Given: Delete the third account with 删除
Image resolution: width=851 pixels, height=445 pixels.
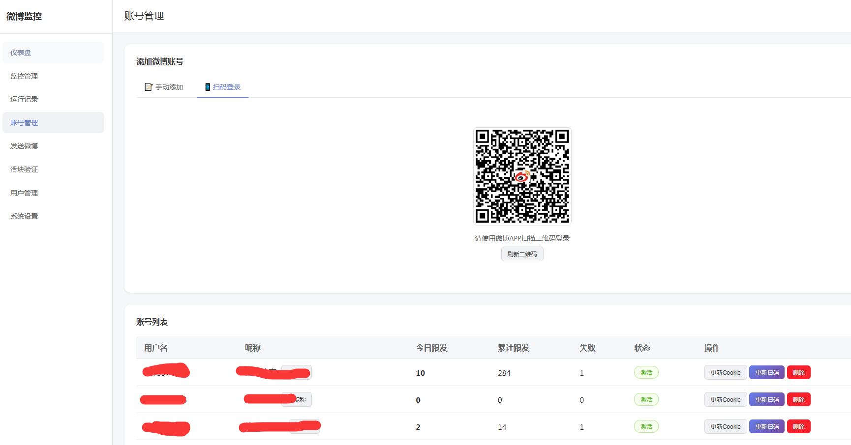Looking at the screenshot, I should 798,426.
